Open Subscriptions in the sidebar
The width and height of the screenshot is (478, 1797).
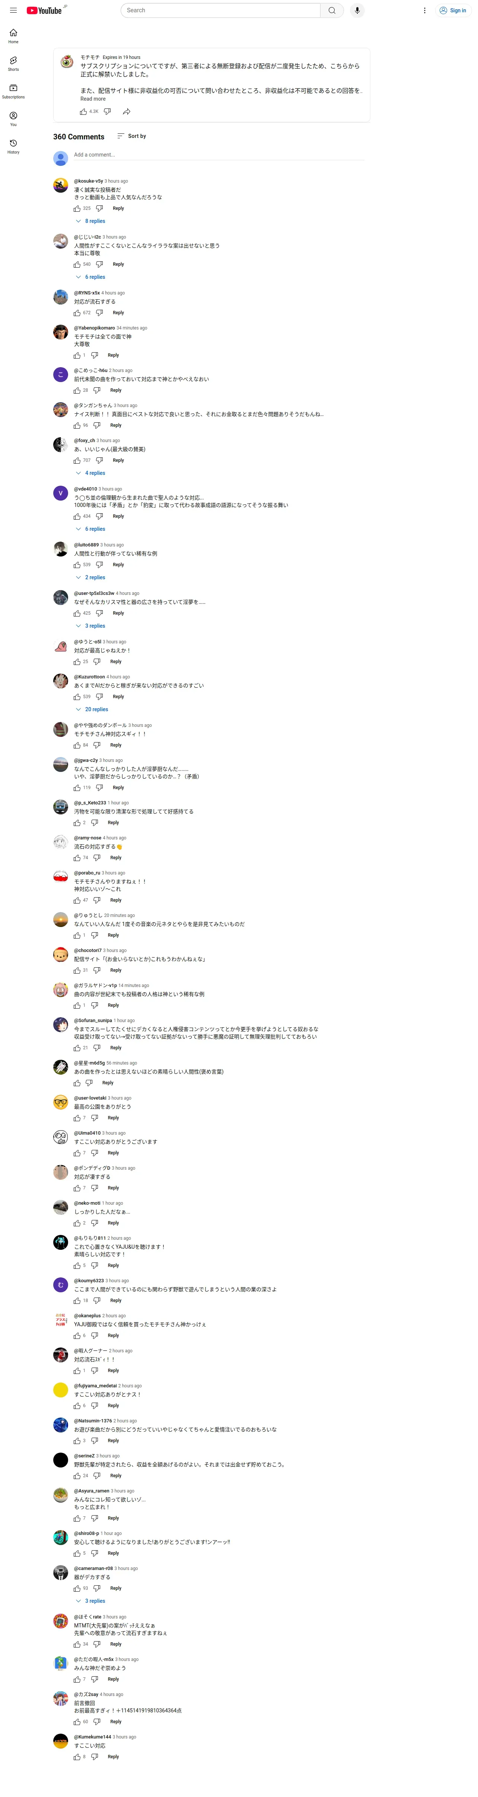coord(13,91)
